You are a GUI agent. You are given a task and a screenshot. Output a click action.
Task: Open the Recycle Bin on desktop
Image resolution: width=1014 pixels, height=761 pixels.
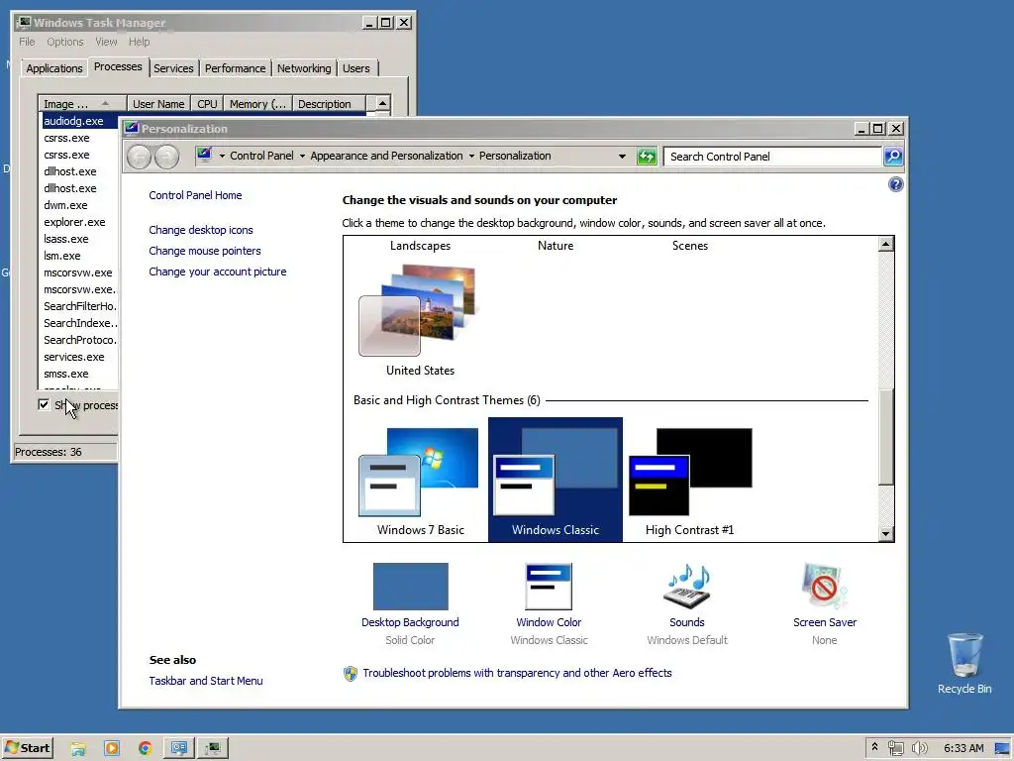point(964,664)
